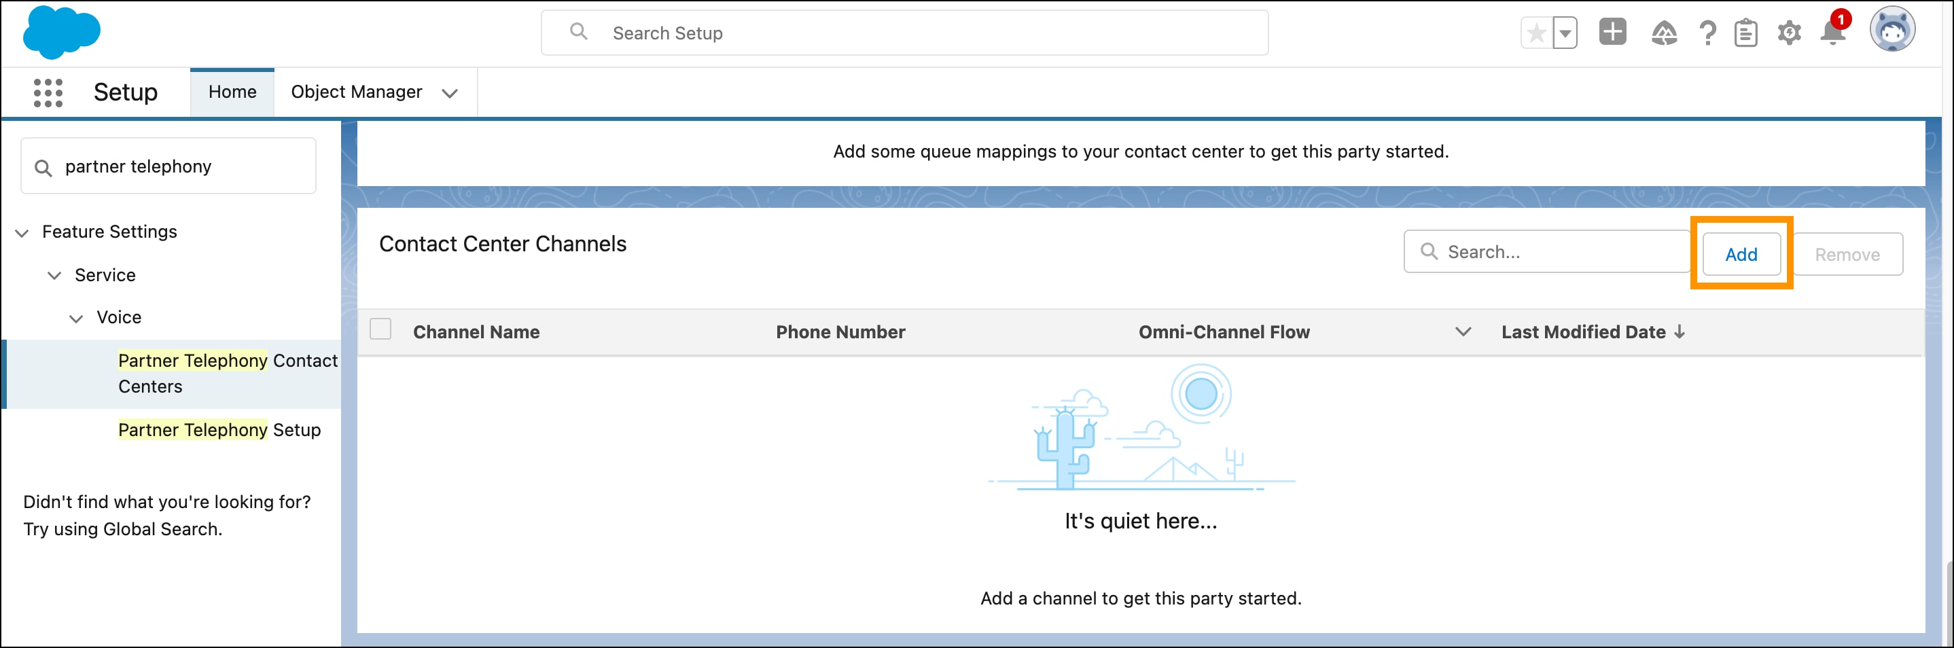Click the Channels search magnifier icon
The height and width of the screenshot is (648, 1954).
1429,251
